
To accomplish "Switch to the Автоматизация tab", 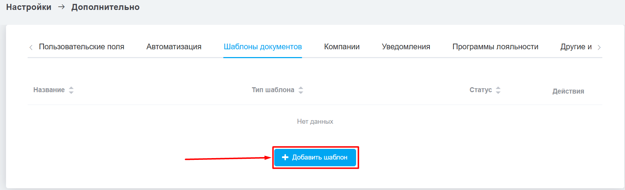I will coord(174,47).
